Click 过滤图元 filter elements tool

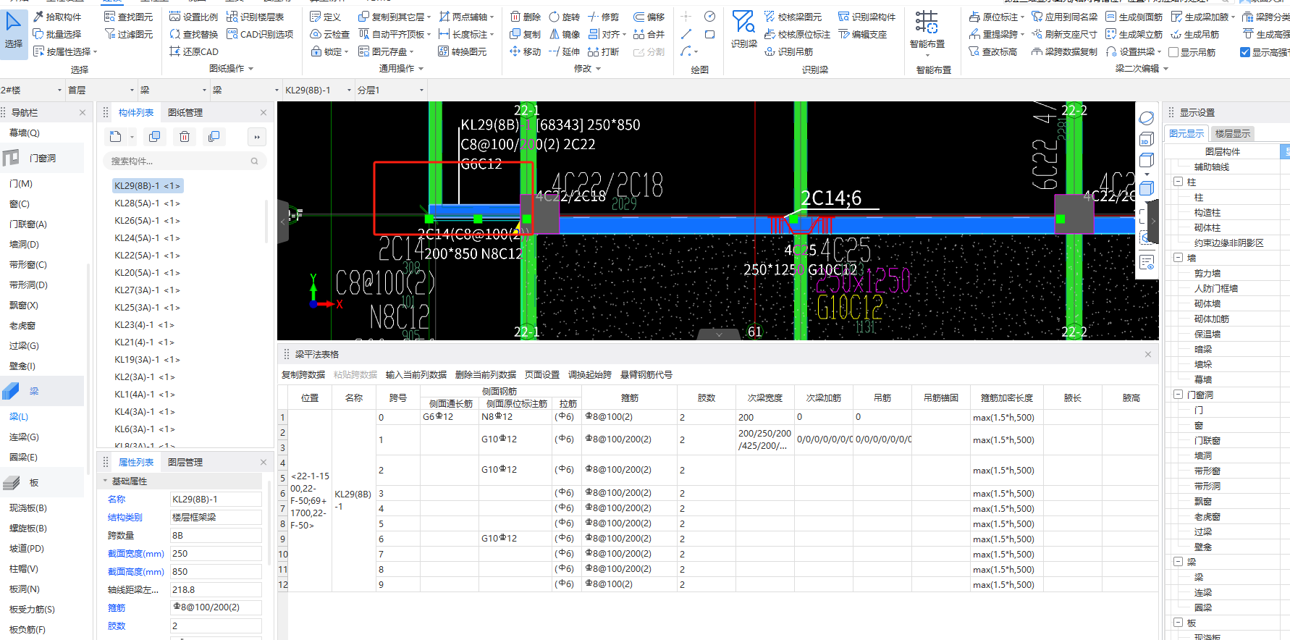[x=129, y=34]
